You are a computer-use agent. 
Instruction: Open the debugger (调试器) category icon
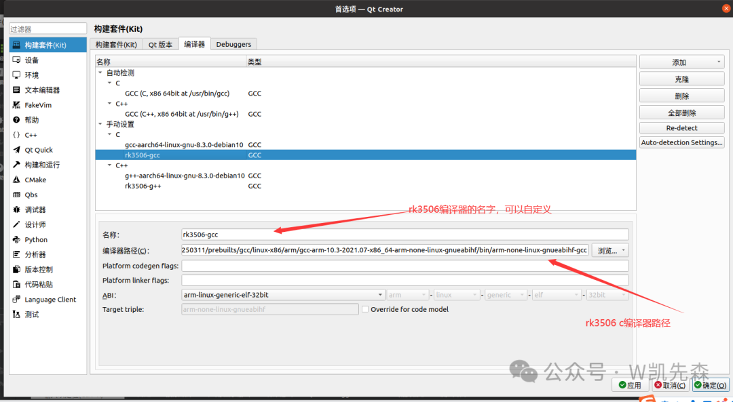[x=17, y=209]
